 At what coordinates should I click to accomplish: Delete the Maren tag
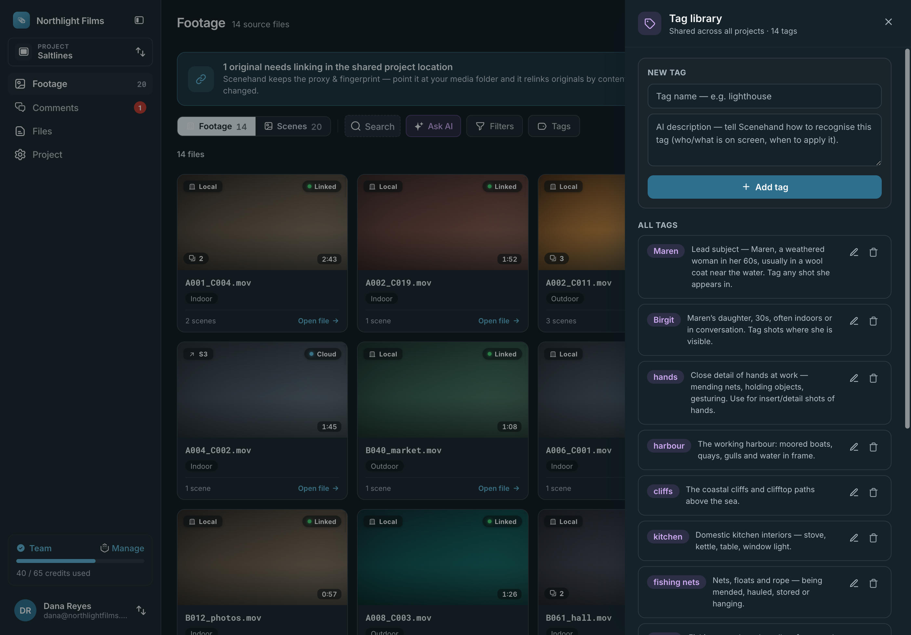tap(873, 252)
